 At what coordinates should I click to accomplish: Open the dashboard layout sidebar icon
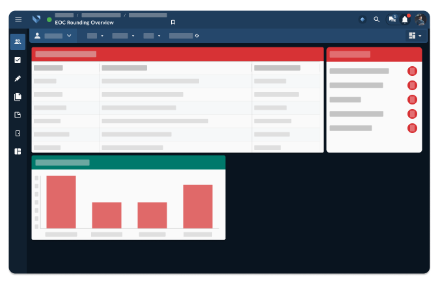(18, 151)
